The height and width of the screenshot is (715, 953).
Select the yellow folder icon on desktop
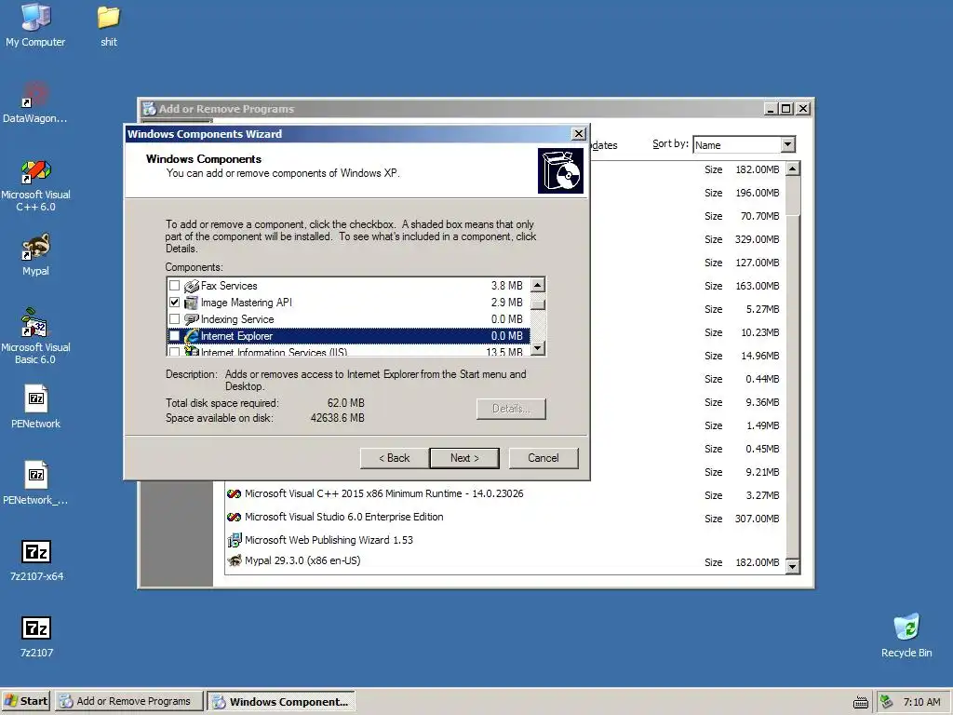[109, 17]
